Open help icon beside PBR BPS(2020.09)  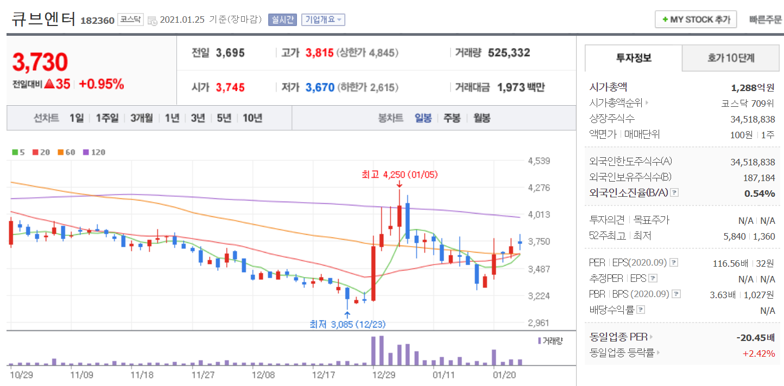676,294
